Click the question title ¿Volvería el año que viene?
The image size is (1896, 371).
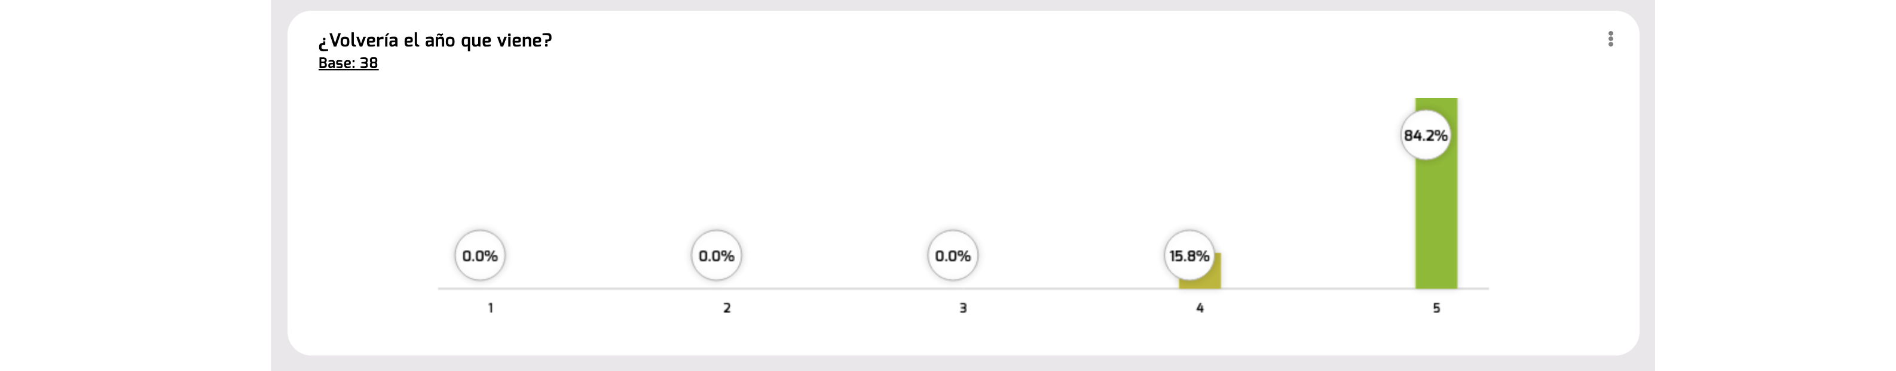point(435,41)
